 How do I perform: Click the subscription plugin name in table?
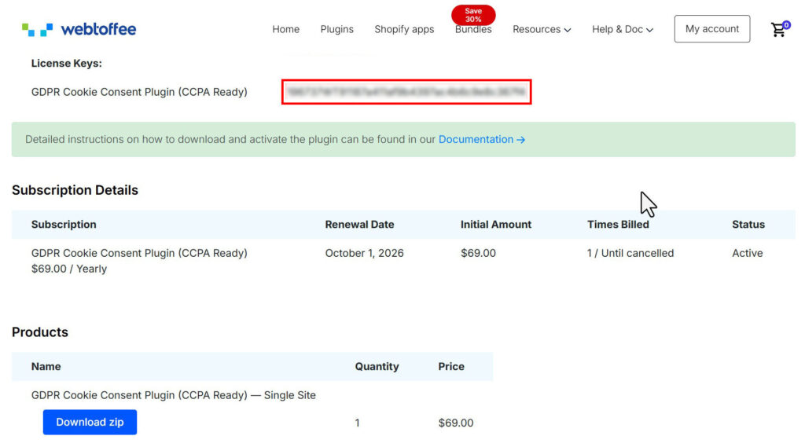pyautogui.click(x=139, y=253)
